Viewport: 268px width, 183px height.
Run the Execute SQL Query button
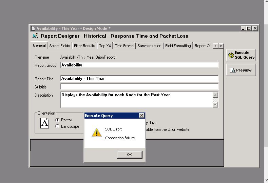click(x=241, y=55)
